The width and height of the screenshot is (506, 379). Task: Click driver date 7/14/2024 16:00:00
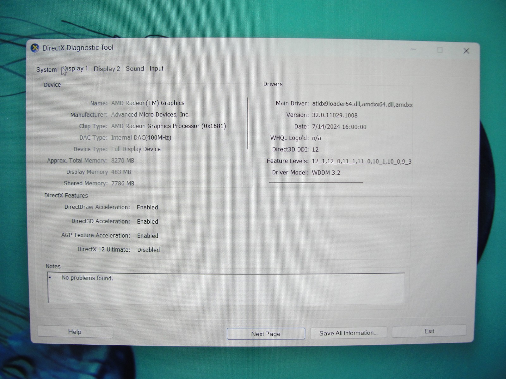pos(339,127)
